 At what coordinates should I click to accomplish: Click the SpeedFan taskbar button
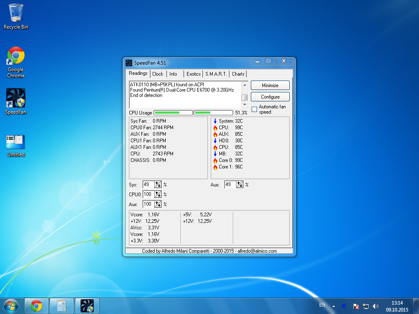click(x=87, y=306)
